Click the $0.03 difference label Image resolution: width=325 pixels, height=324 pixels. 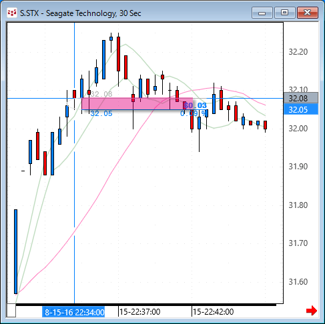pyautogui.click(x=196, y=105)
